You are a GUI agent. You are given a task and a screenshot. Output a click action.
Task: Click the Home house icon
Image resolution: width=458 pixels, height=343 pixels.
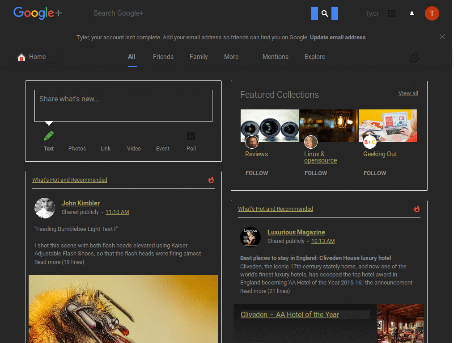click(x=21, y=57)
